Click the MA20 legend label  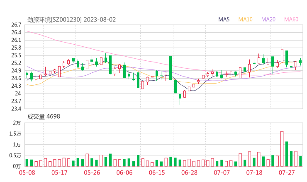[x=268, y=19]
